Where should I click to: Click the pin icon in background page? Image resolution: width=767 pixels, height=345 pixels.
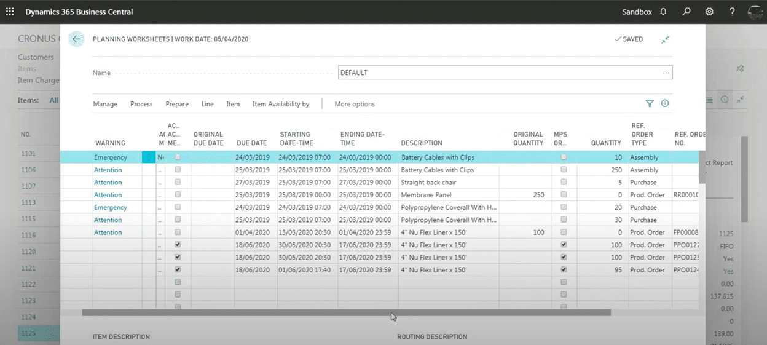click(741, 68)
